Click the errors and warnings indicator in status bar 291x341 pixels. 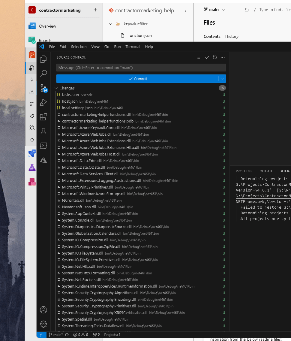81,335
